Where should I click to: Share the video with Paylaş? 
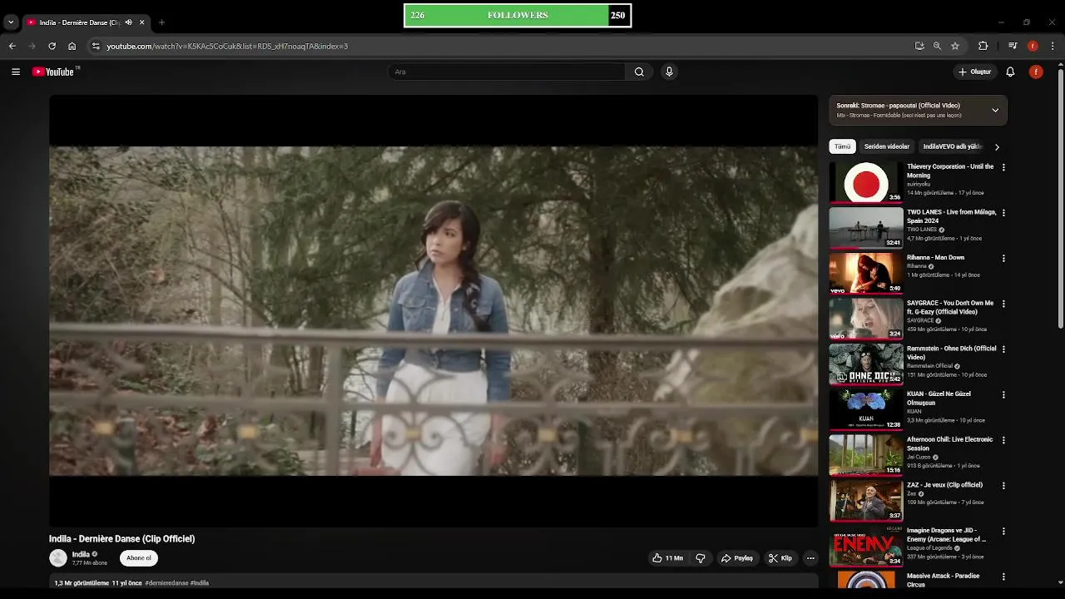coord(737,558)
